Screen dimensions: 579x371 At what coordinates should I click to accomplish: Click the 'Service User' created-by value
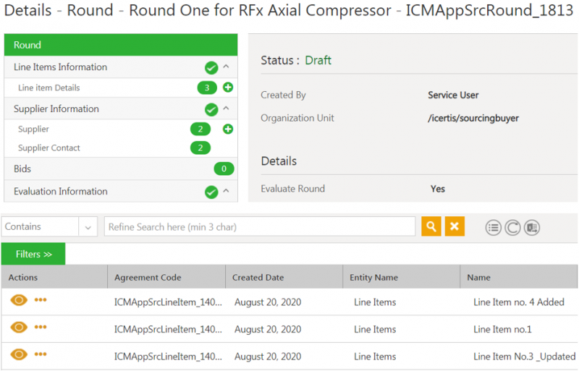(x=453, y=95)
